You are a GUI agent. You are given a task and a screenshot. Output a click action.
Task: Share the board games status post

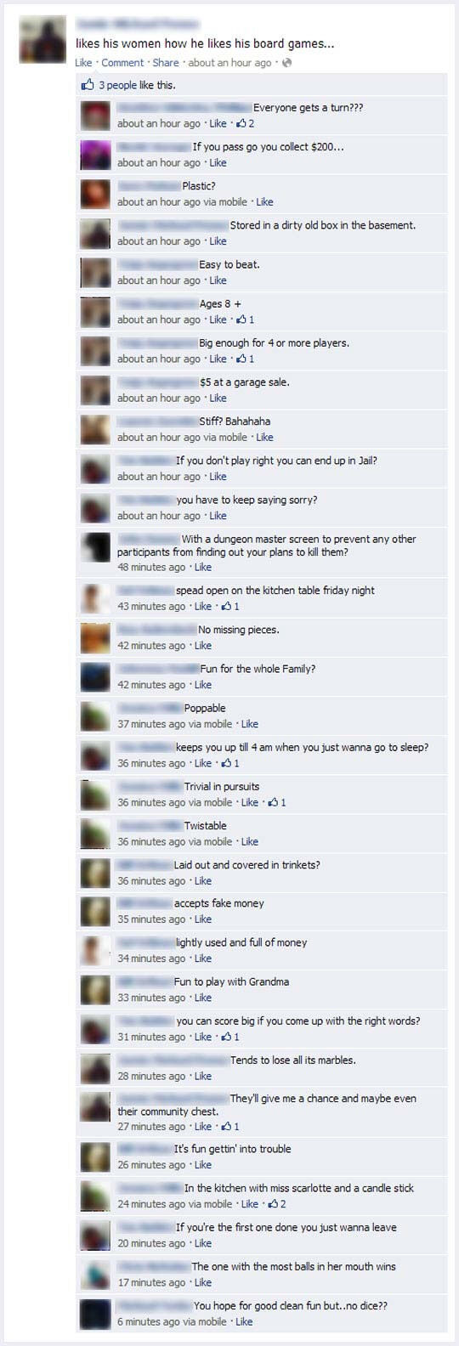[166, 63]
